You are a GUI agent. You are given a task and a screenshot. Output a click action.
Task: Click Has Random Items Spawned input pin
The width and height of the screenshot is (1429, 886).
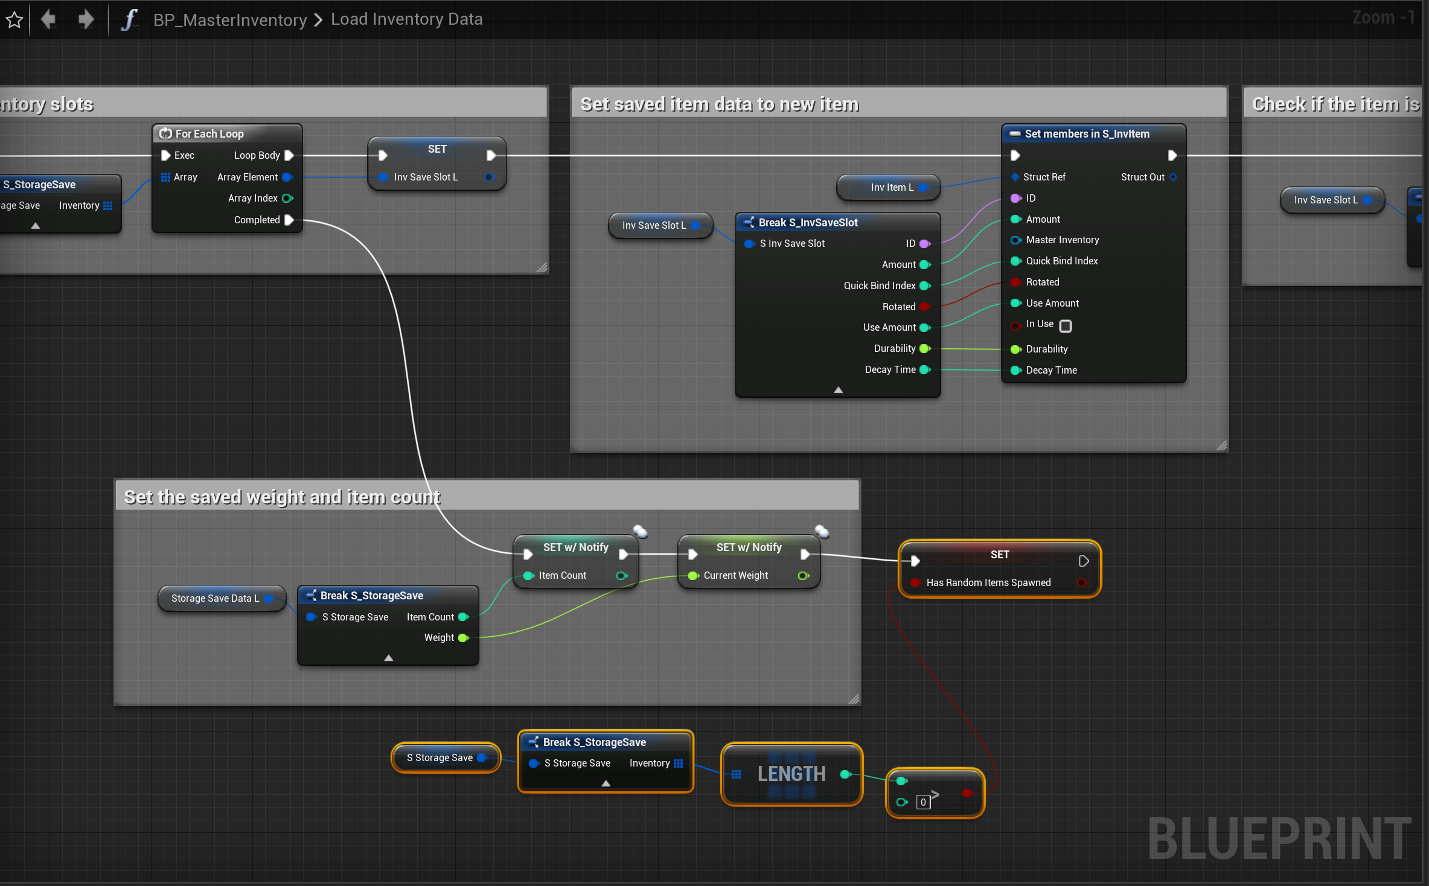coord(915,582)
